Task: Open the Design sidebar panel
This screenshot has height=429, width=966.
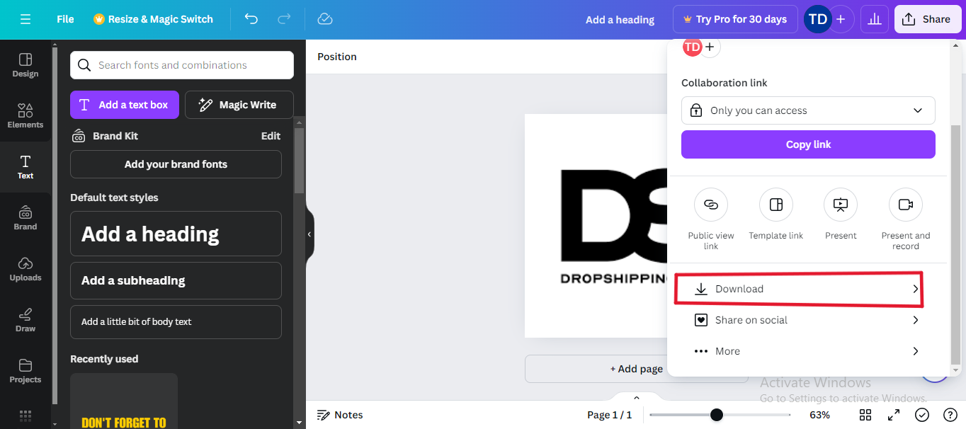Action: click(25, 65)
